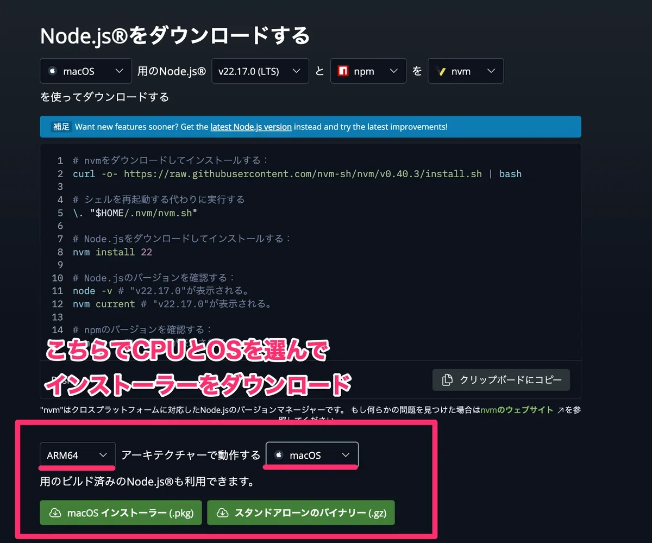Click クリップボードにコピー button
Image resolution: width=652 pixels, height=543 pixels.
501,379
